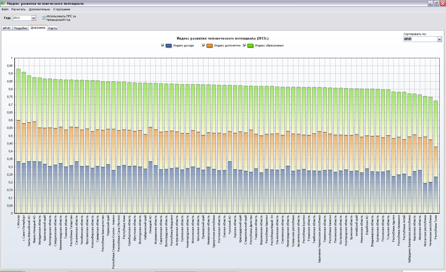Viewport: 446px width, 272px height.
Task: Open the Расчитать menu
Action: click(19, 9)
